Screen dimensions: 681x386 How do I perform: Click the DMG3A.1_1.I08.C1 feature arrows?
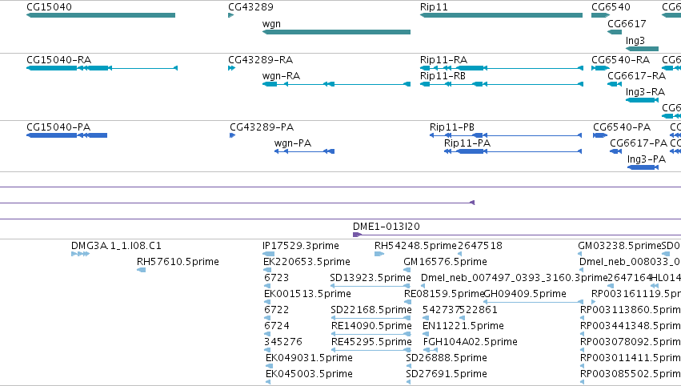tap(80, 254)
